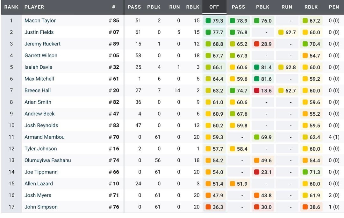Click the PLAYER column header

coord(34,7)
